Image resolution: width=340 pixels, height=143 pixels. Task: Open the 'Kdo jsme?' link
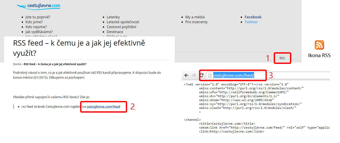coord(34,22)
